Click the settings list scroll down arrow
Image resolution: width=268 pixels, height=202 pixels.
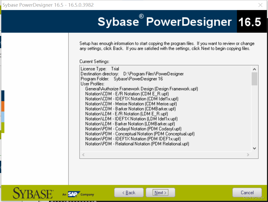(x=254, y=148)
